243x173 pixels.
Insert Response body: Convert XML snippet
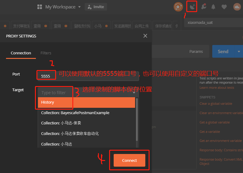pos(221,161)
